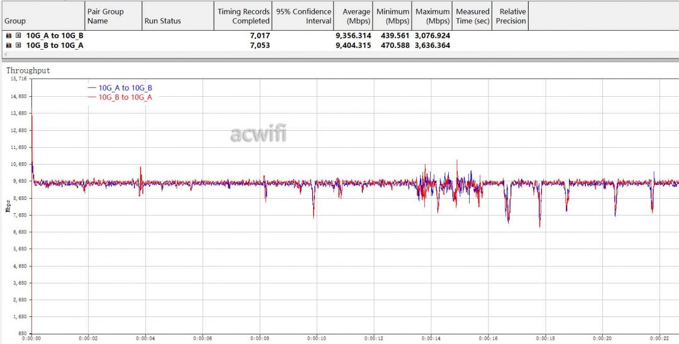
Task: Click the Pair Group Name column header
Action: click(113, 16)
